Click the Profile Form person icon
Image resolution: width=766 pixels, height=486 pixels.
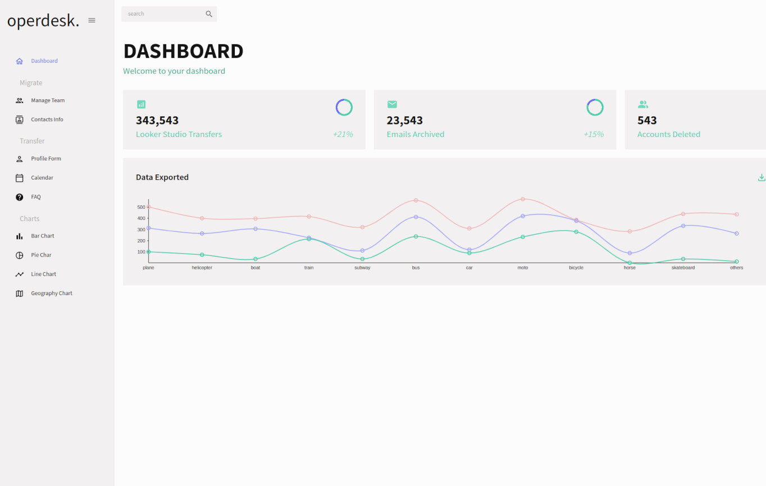coord(20,159)
